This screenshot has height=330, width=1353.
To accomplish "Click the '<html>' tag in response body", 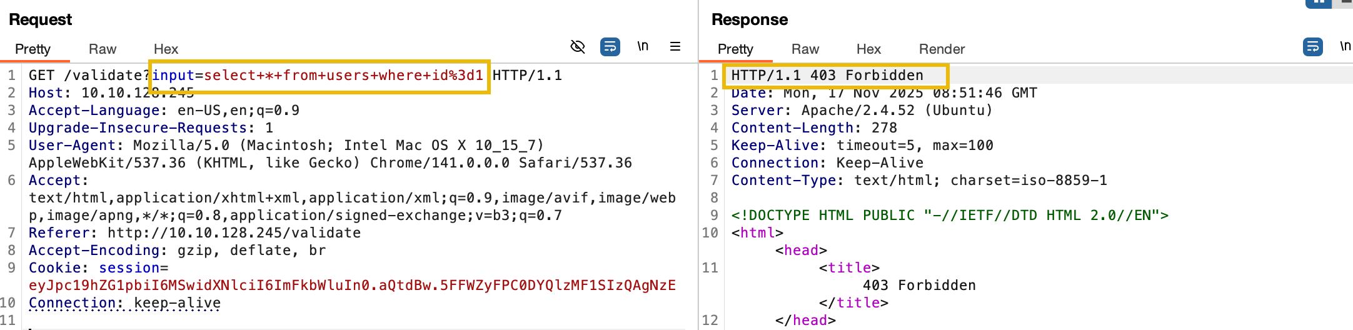I will click(x=757, y=232).
